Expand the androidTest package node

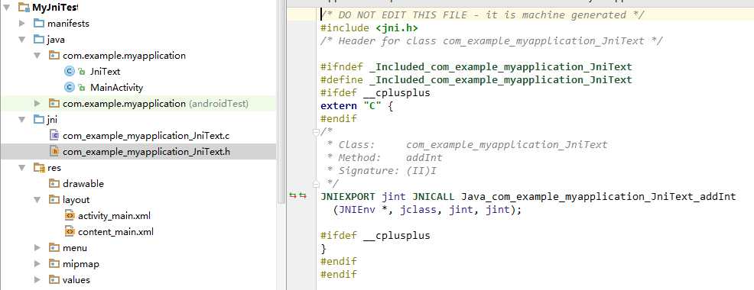pos(37,103)
